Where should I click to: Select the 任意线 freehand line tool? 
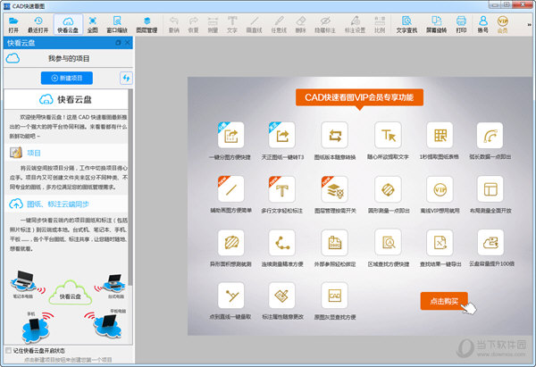pos(279,25)
